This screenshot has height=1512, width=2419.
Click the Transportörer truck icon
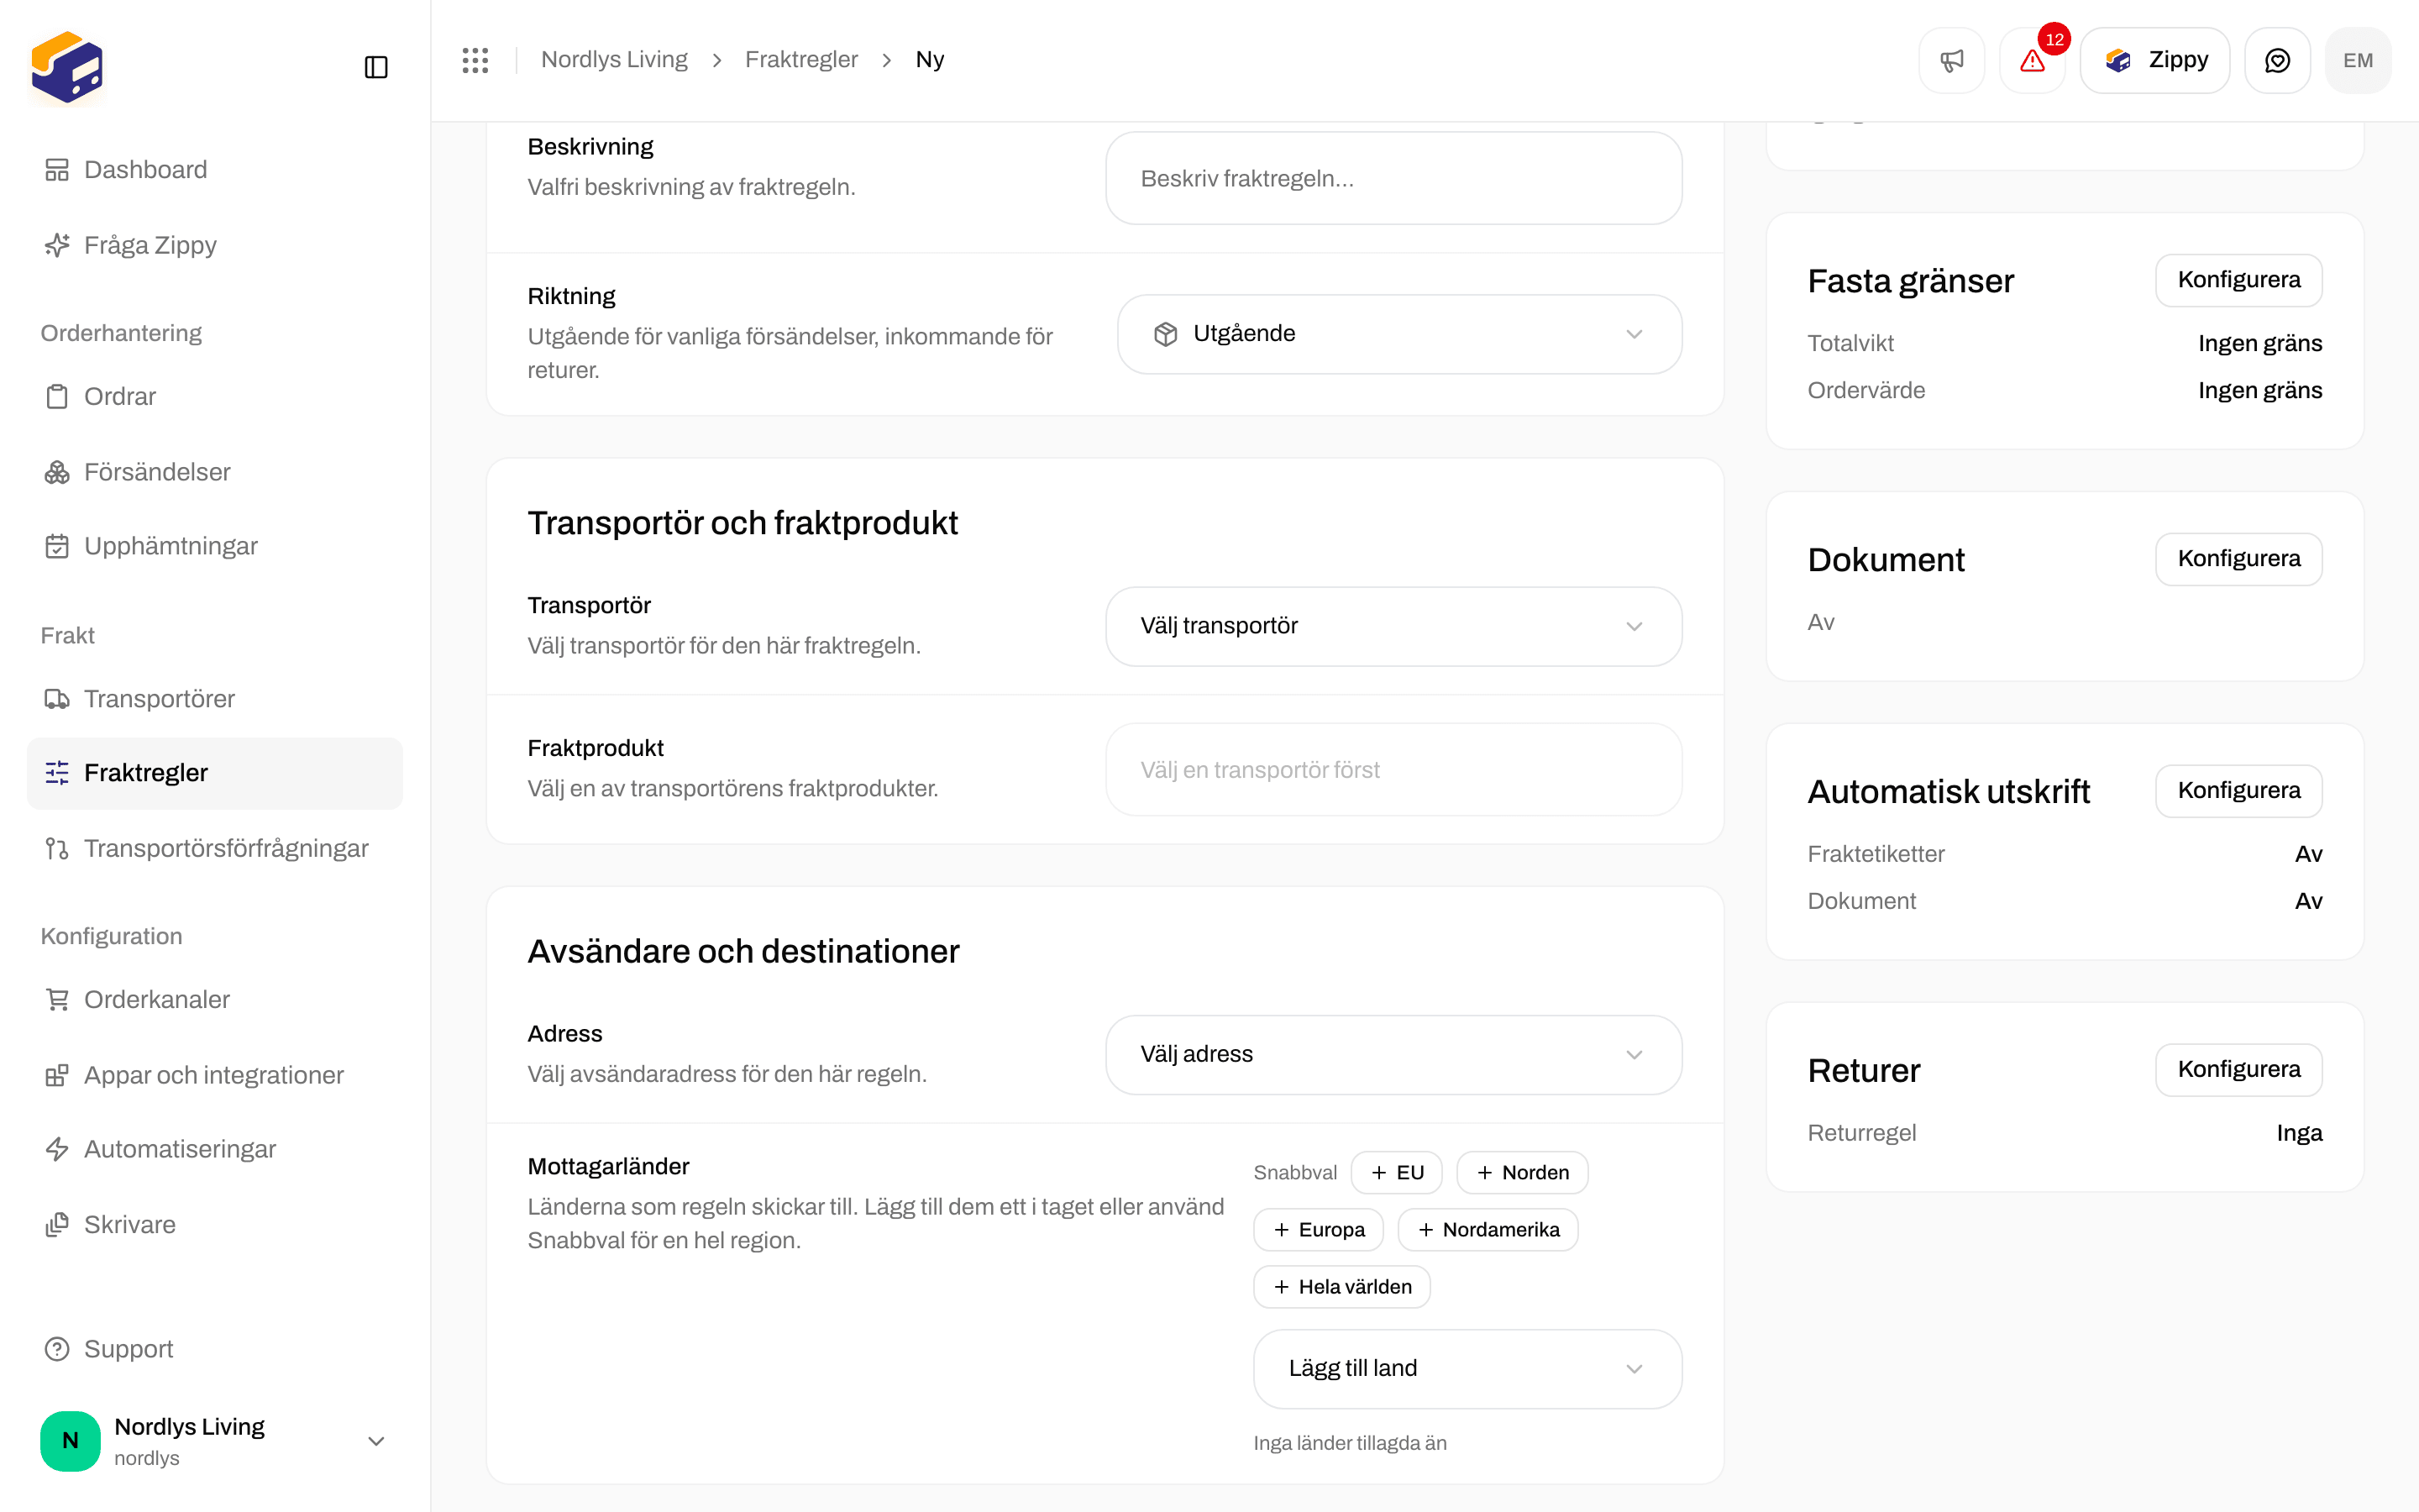tap(57, 699)
